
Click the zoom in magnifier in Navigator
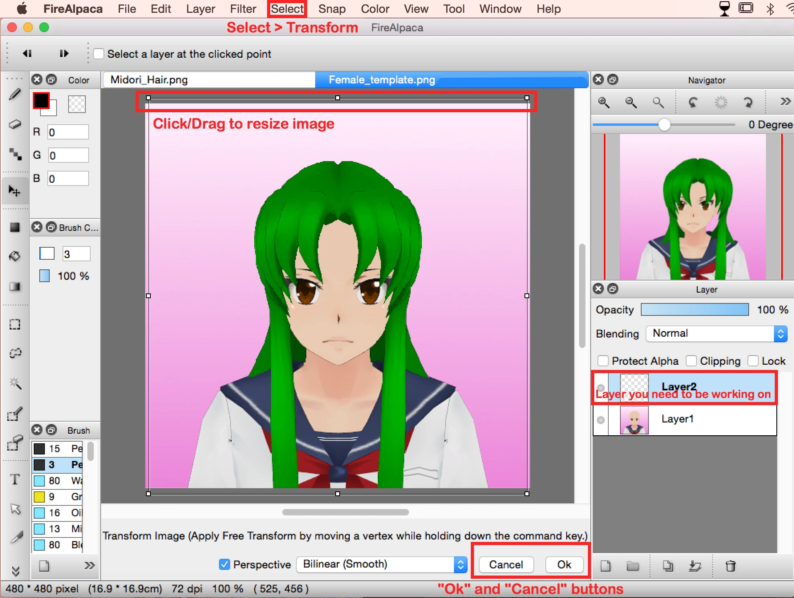[x=604, y=103]
